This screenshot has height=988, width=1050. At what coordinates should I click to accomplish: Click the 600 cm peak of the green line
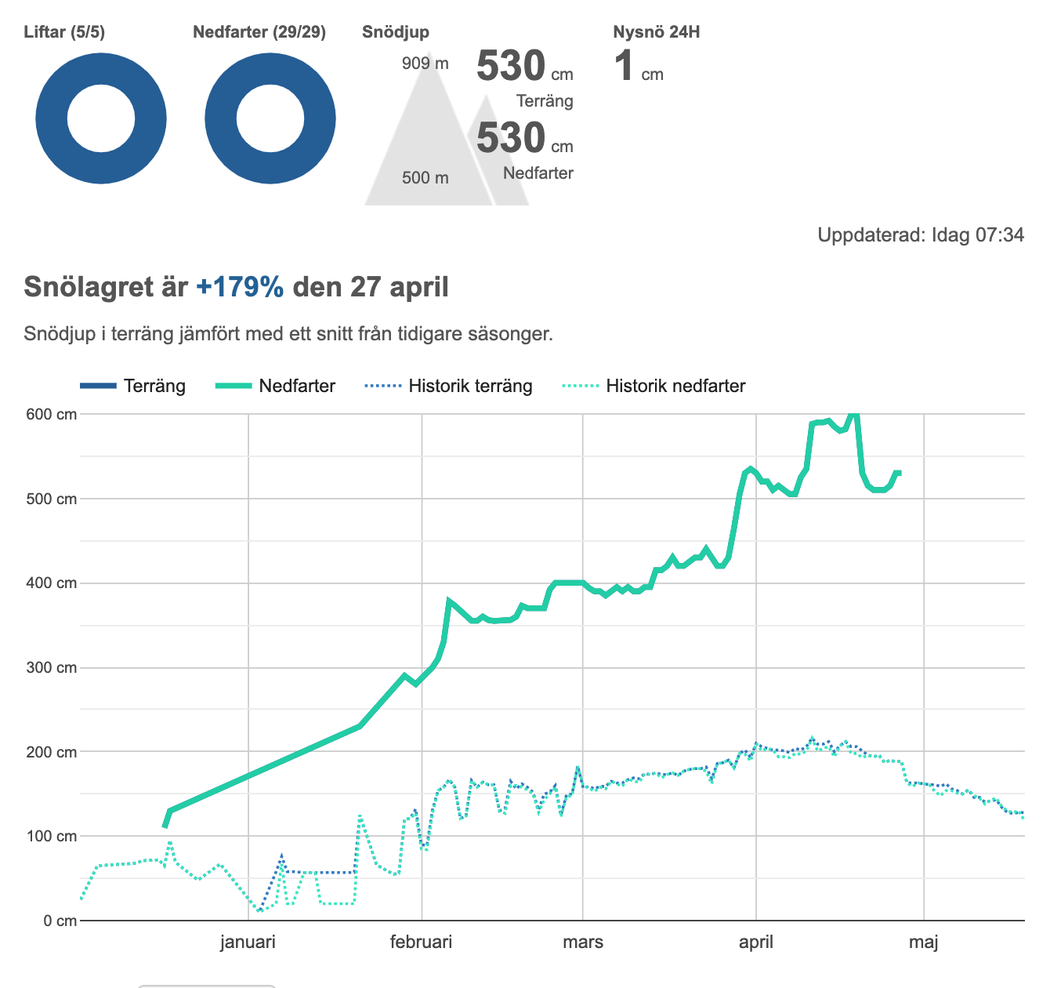pyautogui.click(x=854, y=415)
